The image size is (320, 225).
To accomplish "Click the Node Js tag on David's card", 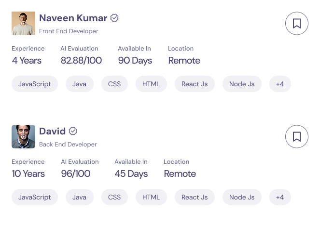I will [x=242, y=197].
